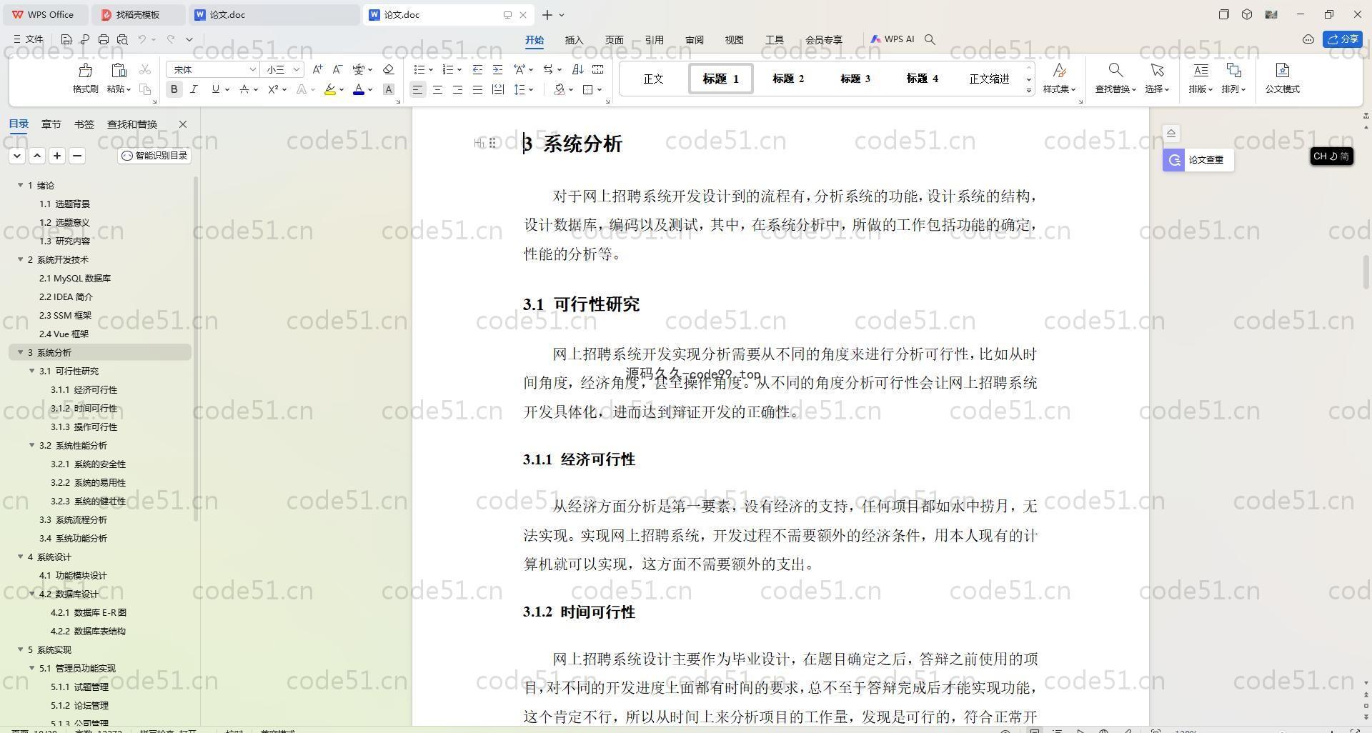Click the search magnifier beside WPS AI
The height and width of the screenshot is (733, 1372).
[x=930, y=39]
